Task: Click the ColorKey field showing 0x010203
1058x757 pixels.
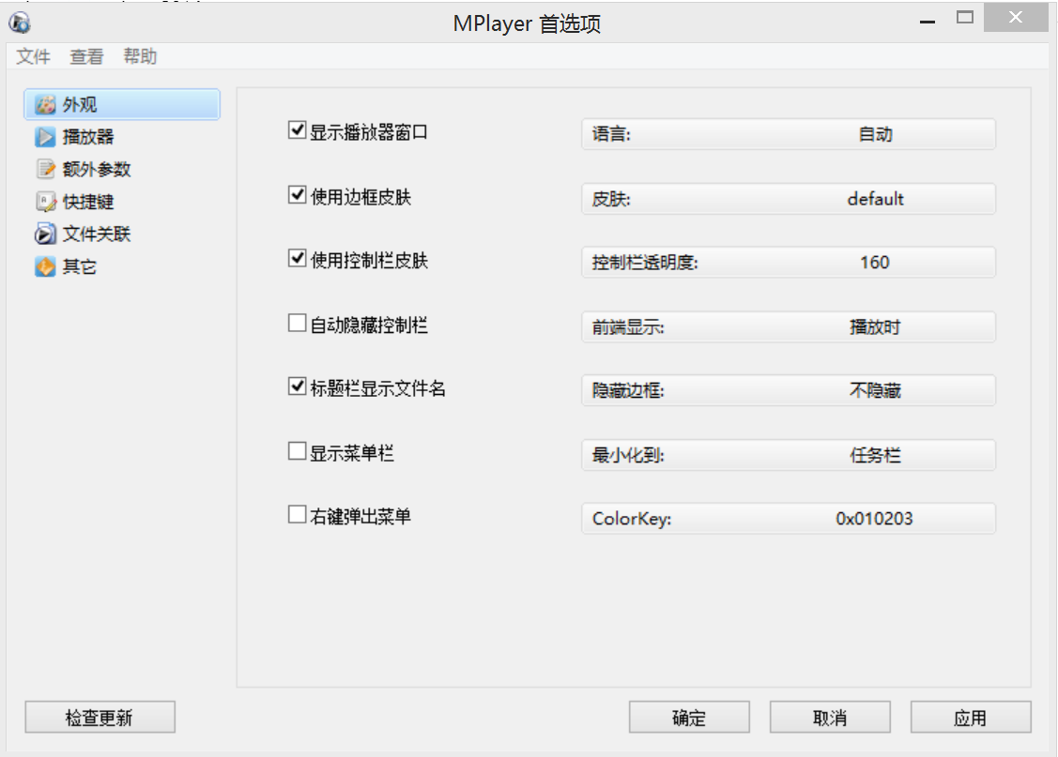Action: tap(789, 519)
